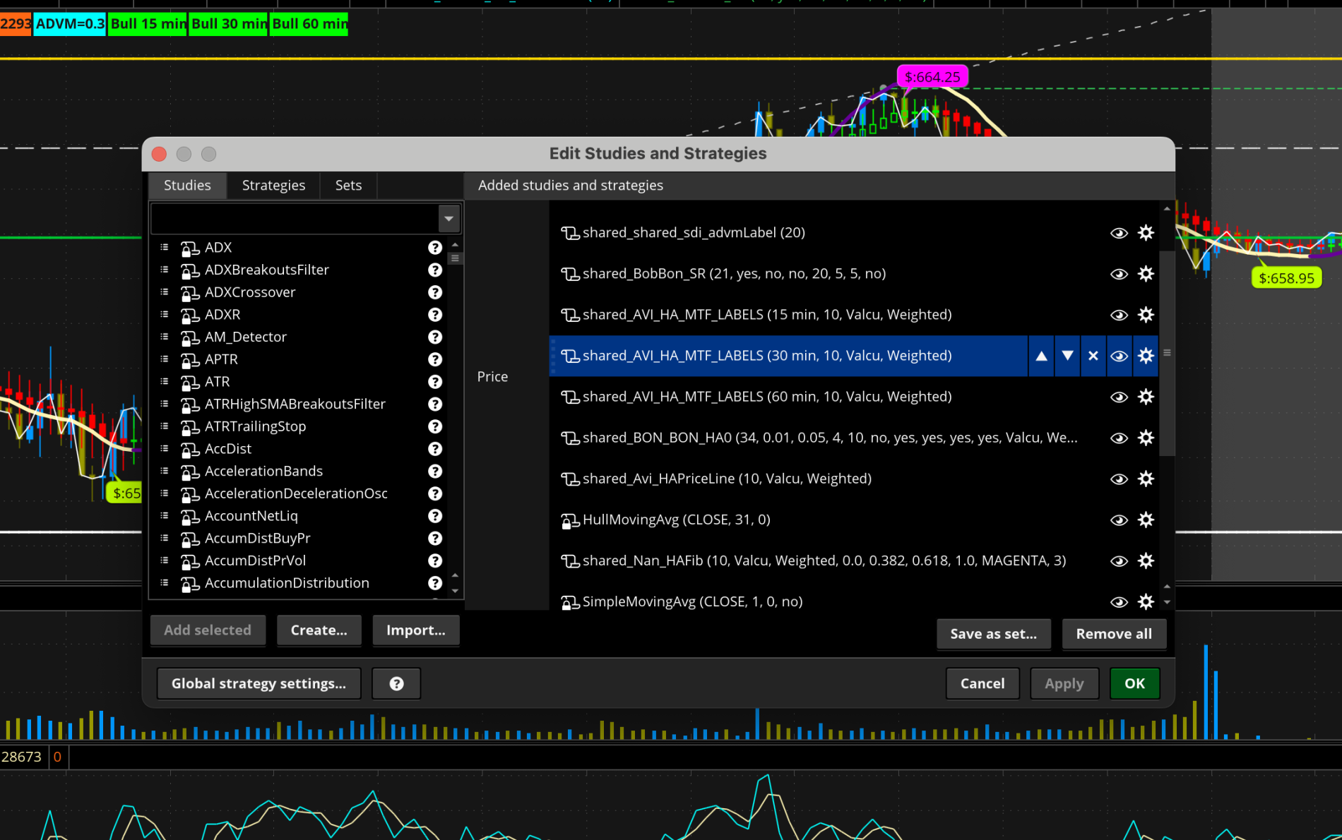This screenshot has width=1342, height=840.
Task: Move selected 30 min study down
Action: point(1067,356)
